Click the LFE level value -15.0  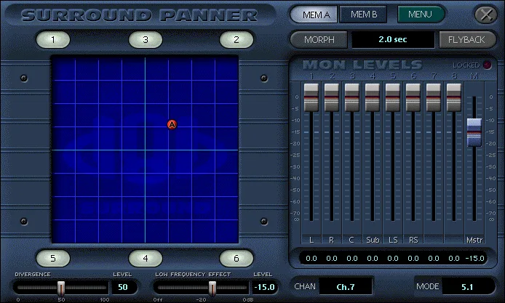pyautogui.click(x=264, y=287)
